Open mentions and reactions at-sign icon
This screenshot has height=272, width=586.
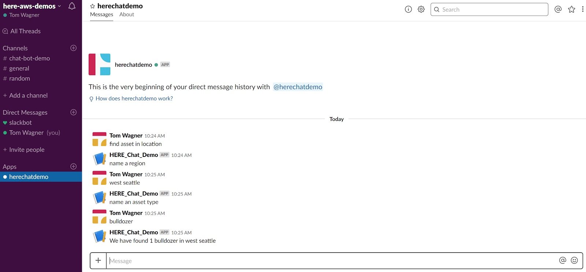(558, 9)
